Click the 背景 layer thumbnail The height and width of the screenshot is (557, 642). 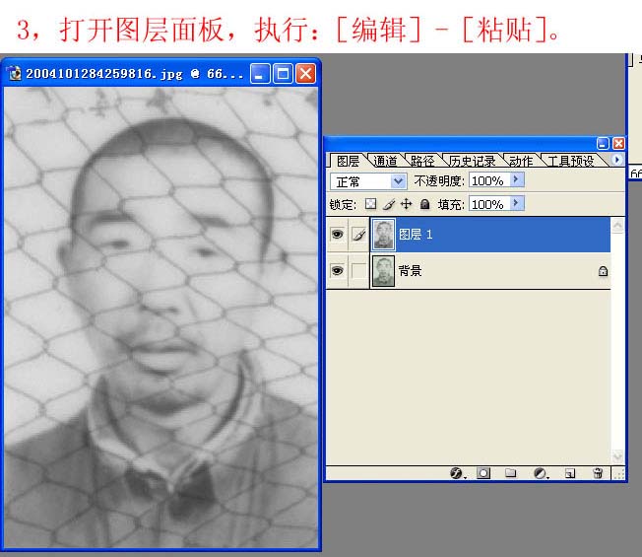coord(383,271)
